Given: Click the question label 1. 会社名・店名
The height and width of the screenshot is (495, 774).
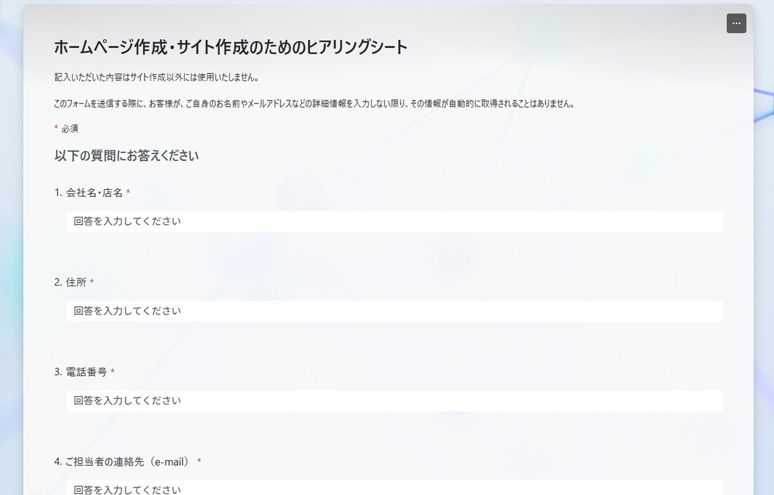Looking at the screenshot, I should pyautogui.click(x=92, y=192).
